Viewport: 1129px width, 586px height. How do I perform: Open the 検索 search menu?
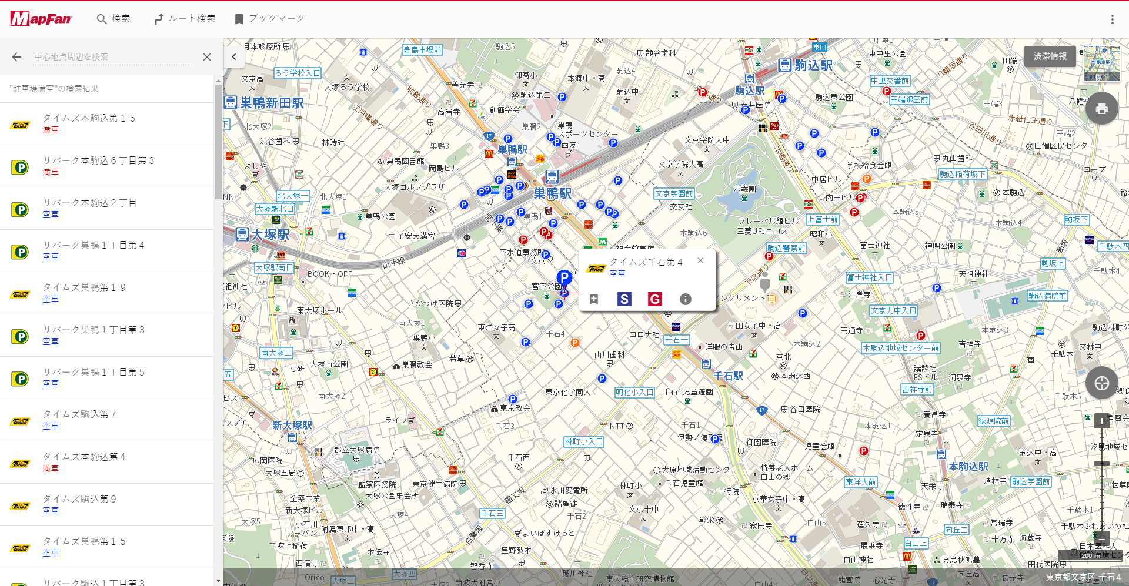tap(113, 19)
